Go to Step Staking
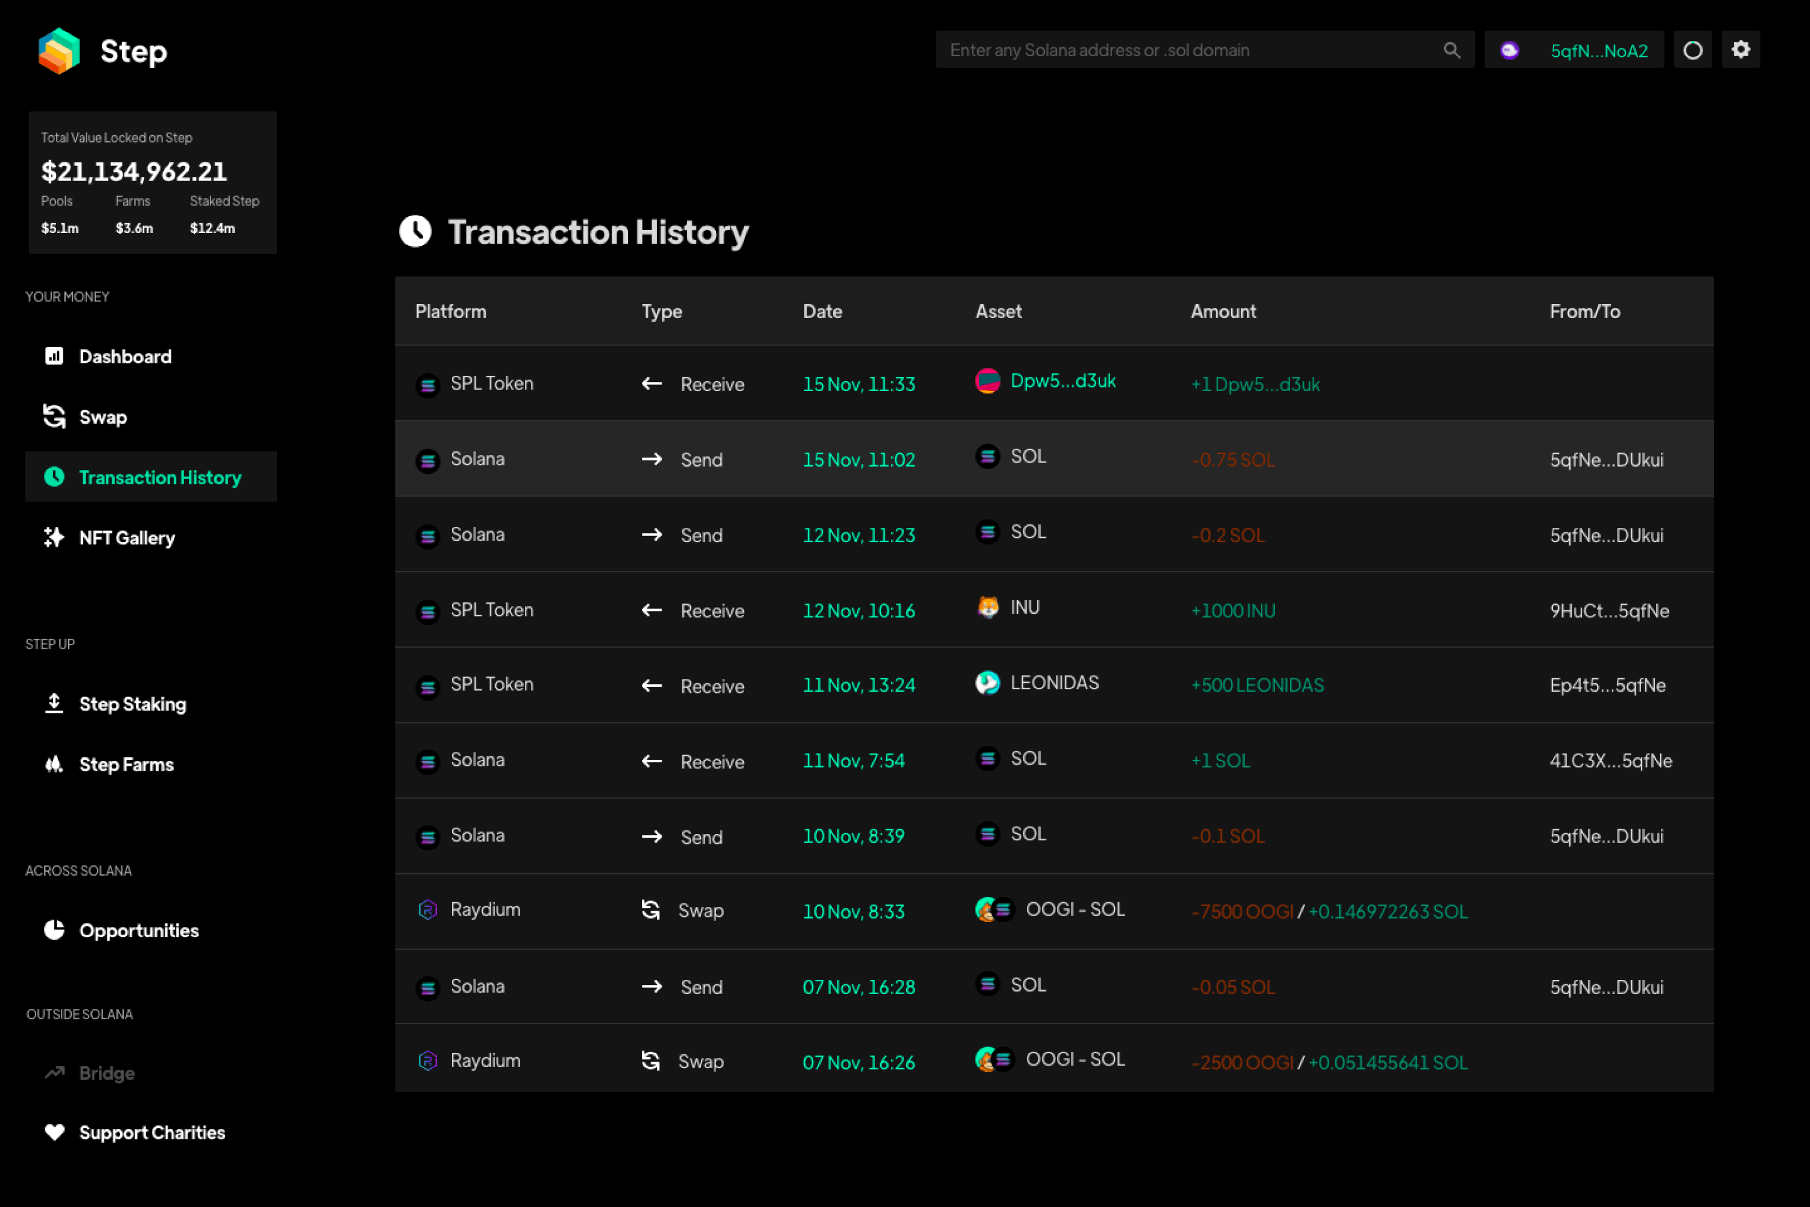Image resolution: width=1810 pixels, height=1207 pixels. tap(132, 704)
